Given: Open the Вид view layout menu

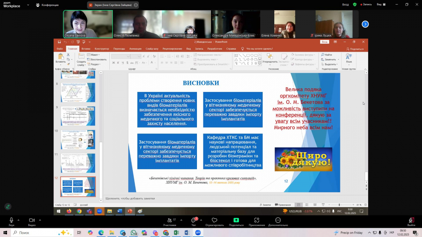Looking at the screenshot, I should click(381, 5).
